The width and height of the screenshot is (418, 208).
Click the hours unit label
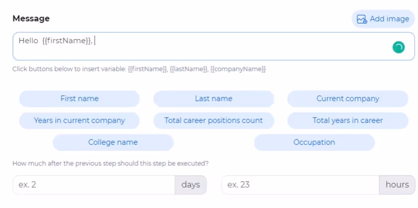(397, 185)
